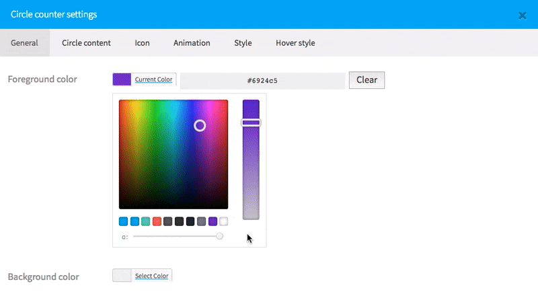The height and width of the screenshot is (298, 538).
Task: Click the Current Color foreground button
Action: 154,79
